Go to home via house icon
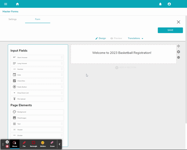The width and height of the screenshot is (187, 150). click(17, 4)
